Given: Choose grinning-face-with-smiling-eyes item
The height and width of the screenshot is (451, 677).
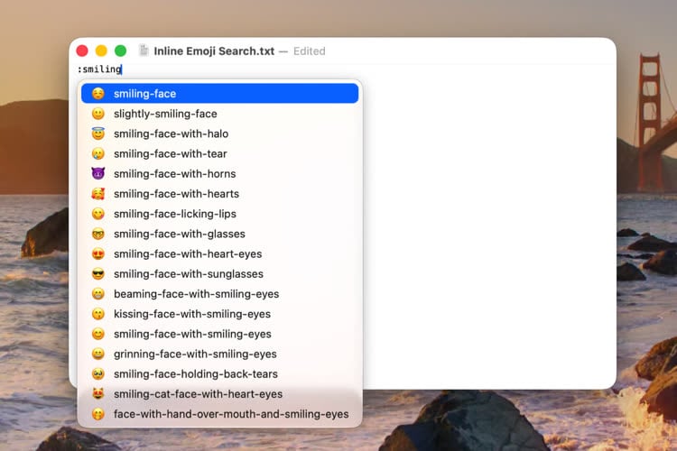Looking at the screenshot, I should (x=219, y=354).
